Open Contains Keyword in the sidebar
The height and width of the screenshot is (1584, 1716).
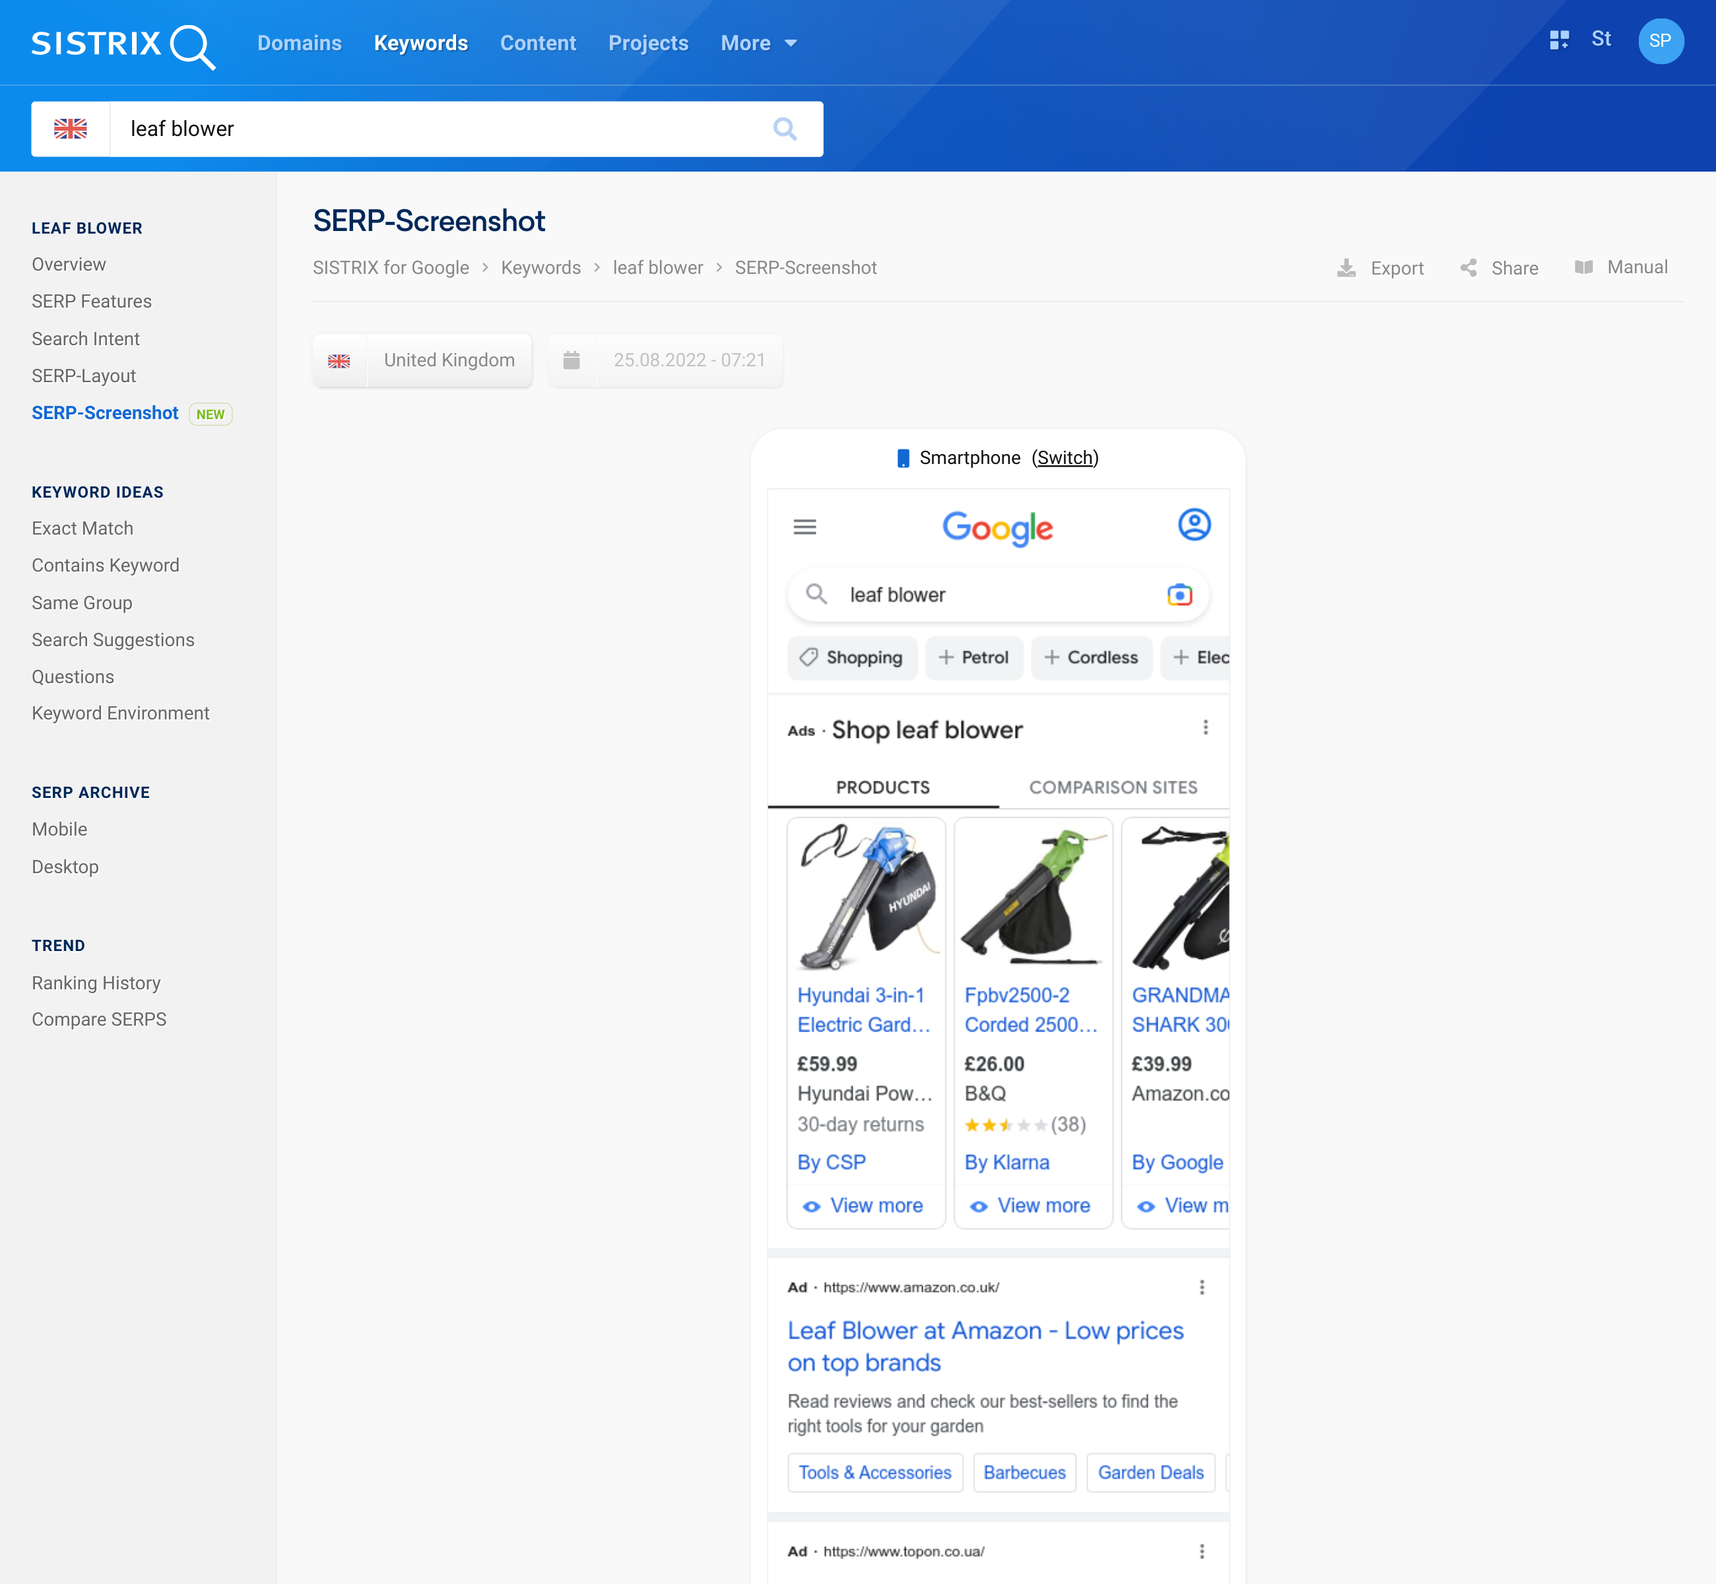[106, 566]
